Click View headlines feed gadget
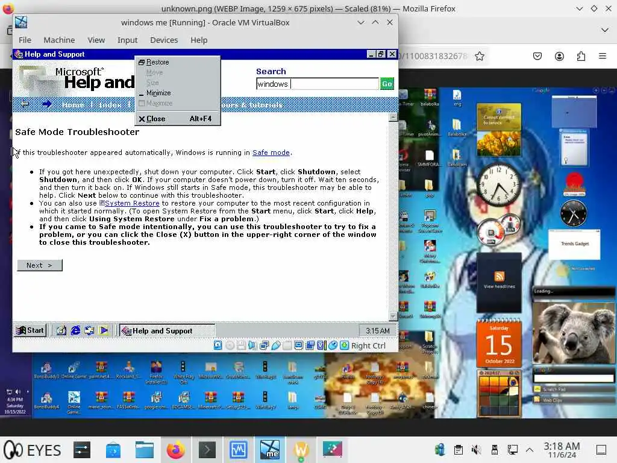617x463 pixels. click(x=499, y=283)
